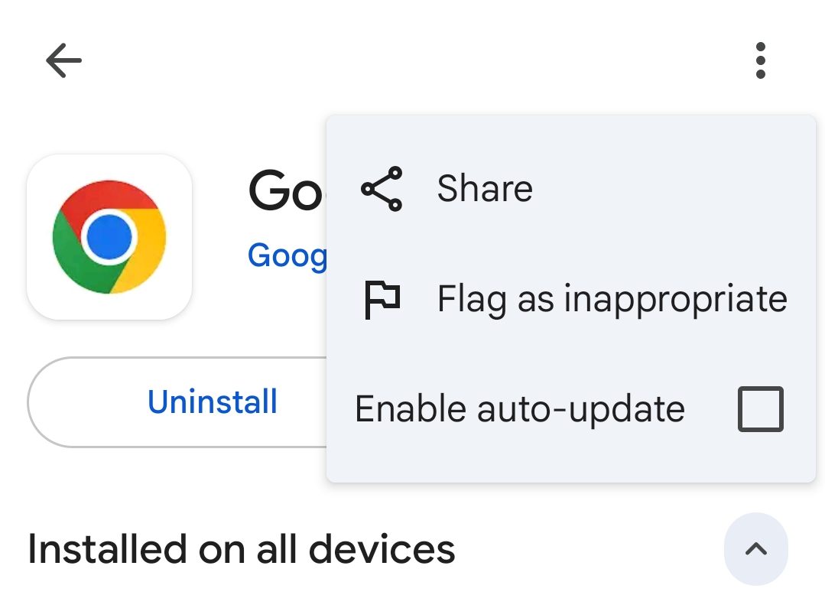Collapse the Installed on all devices section
This screenshot has height=608, width=825.
tap(755, 548)
